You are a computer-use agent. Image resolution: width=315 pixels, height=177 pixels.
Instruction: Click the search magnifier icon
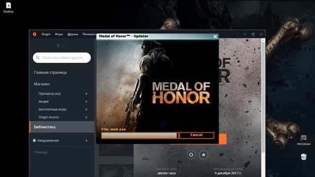coord(38,58)
